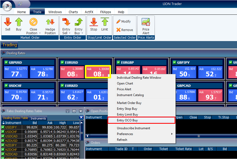Switch to the Home ribbon tab
The width and height of the screenshot is (237, 159).
[22, 12]
